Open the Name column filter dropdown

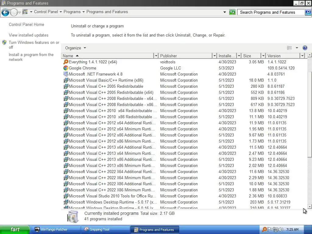pyautogui.click(x=156, y=56)
